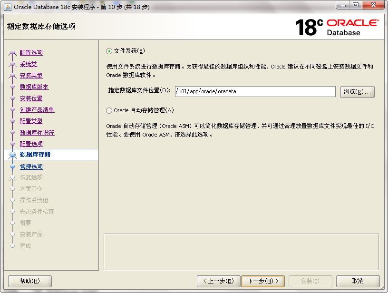The image size is (388, 293).
Task: Click the disabled 先决条件检查 step
Action: (37, 212)
